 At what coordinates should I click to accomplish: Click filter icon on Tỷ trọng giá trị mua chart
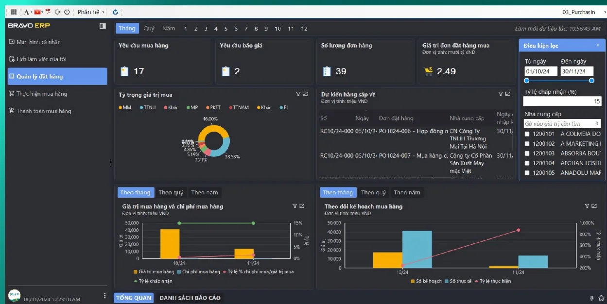298,94
